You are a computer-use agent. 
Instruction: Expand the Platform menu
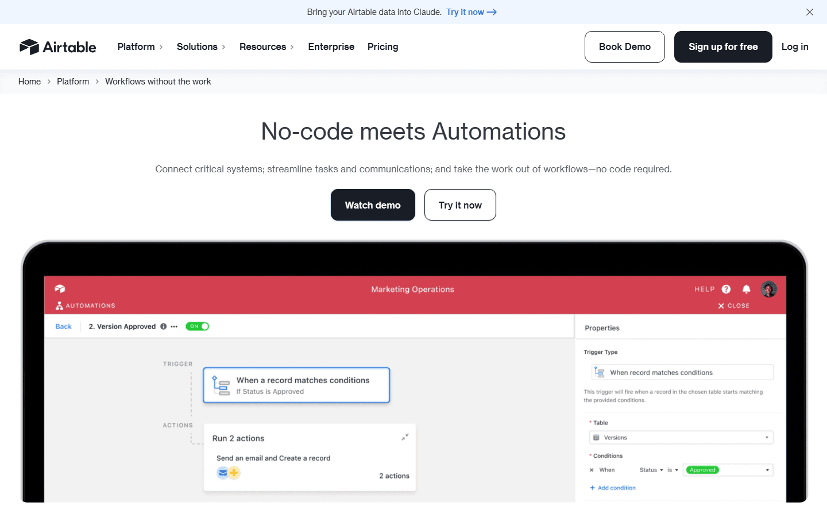tap(140, 47)
